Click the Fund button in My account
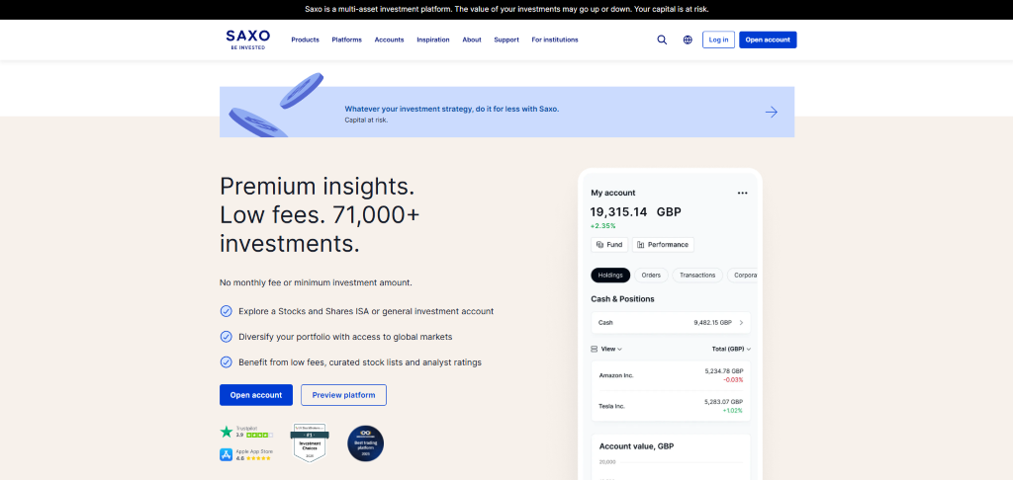 click(x=609, y=245)
